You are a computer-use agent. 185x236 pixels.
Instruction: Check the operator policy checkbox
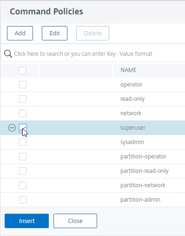(x=23, y=85)
